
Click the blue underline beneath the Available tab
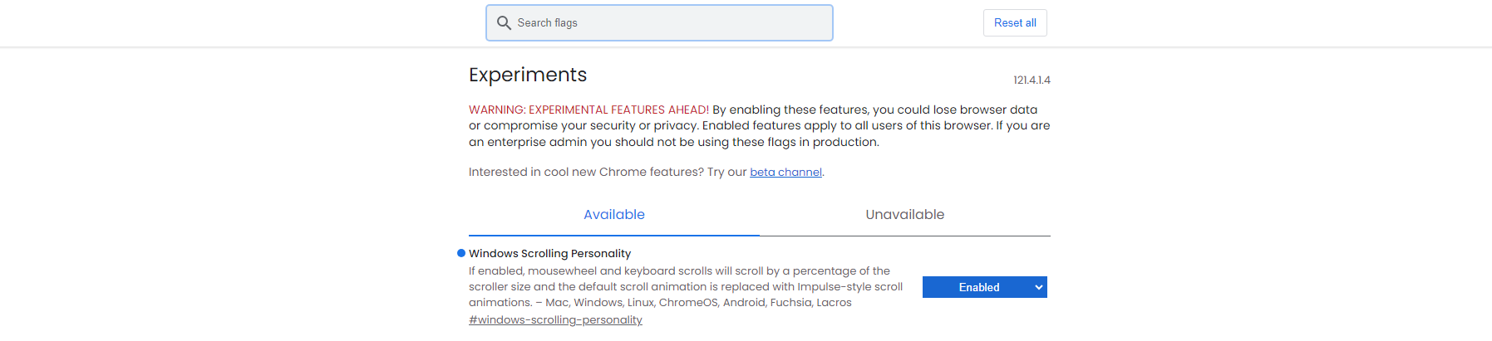tap(614, 235)
